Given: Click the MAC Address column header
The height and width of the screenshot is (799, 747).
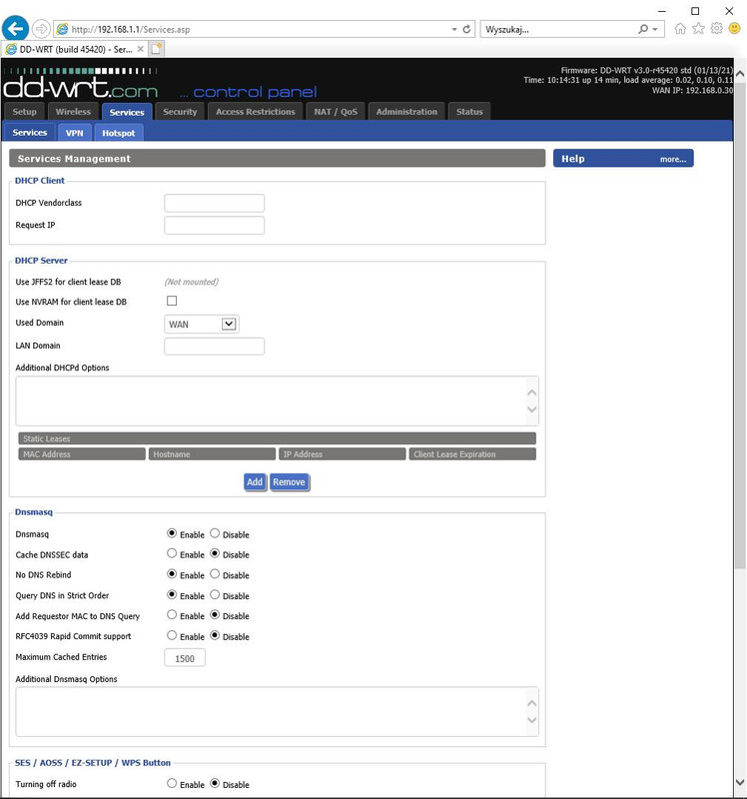Looking at the screenshot, I should [x=82, y=454].
